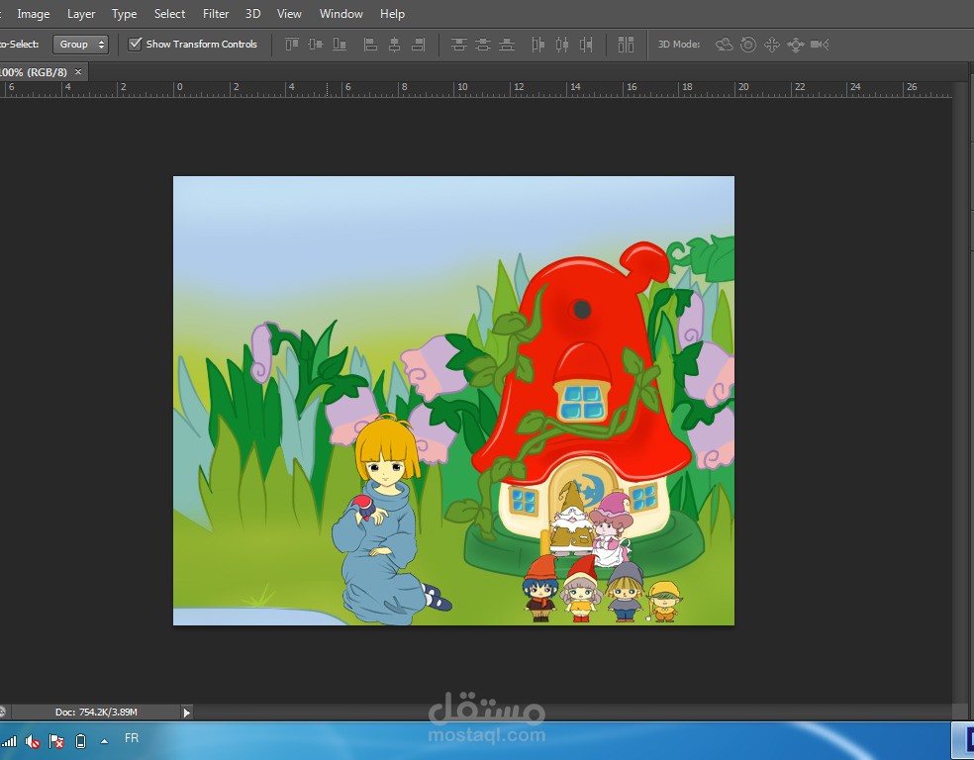Image resolution: width=974 pixels, height=760 pixels.
Task: Open the Image menu
Action: tap(34, 14)
